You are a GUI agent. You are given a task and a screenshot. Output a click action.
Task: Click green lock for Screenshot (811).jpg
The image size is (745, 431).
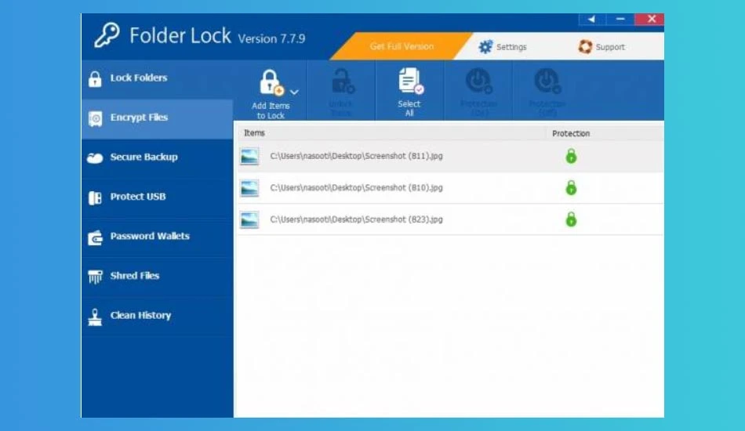pyautogui.click(x=571, y=156)
